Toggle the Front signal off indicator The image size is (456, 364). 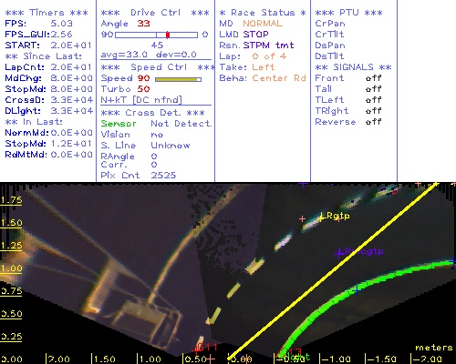(x=373, y=78)
